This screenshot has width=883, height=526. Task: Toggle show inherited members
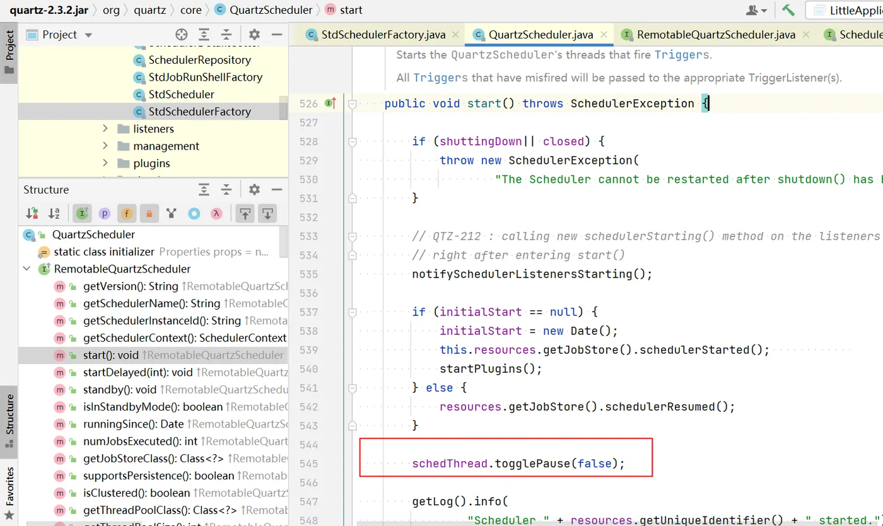tap(171, 214)
